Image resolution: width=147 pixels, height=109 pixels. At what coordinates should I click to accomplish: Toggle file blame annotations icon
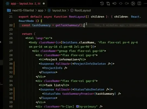(x=133, y=4)
